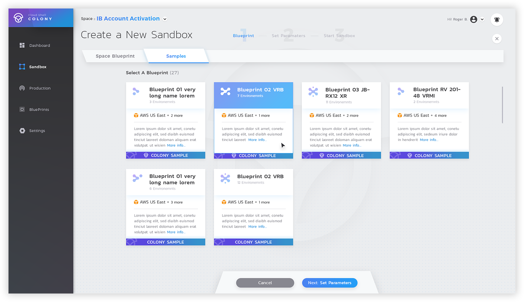Click the user avatar icon

coord(473,20)
